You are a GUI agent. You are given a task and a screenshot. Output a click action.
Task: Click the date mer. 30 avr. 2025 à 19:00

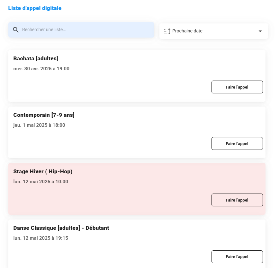click(41, 69)
